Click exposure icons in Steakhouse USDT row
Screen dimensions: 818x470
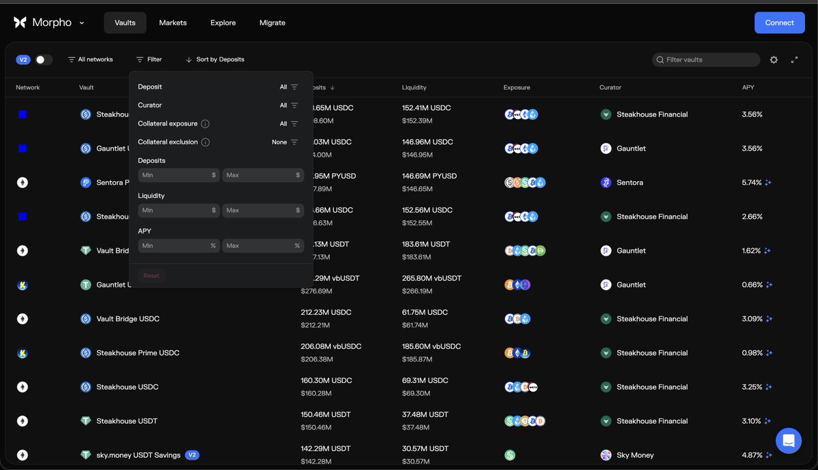pos(525,421)
